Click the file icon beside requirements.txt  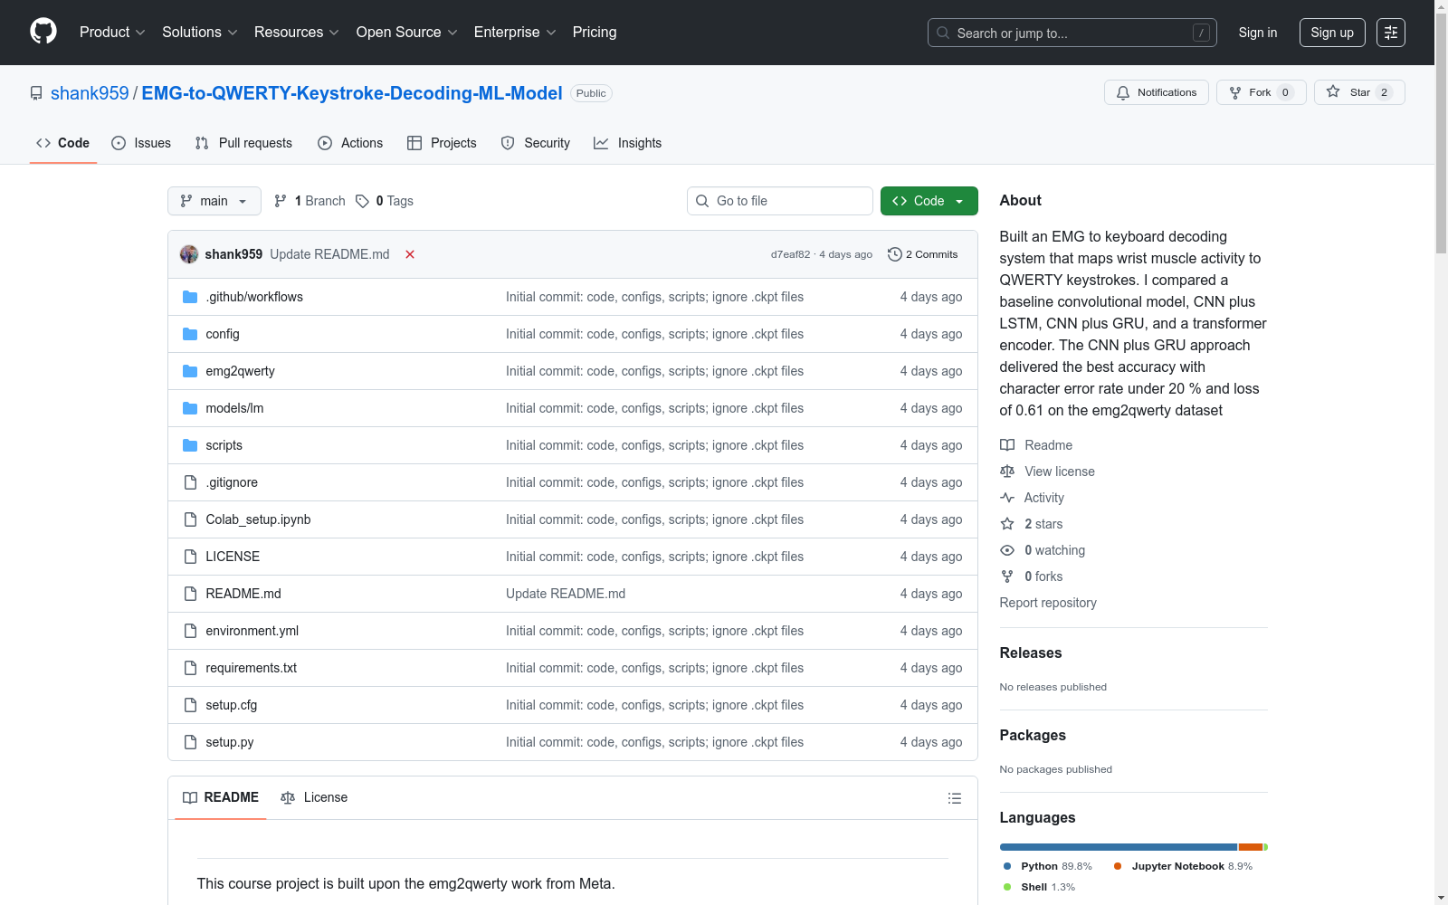[x=190, y=668]
